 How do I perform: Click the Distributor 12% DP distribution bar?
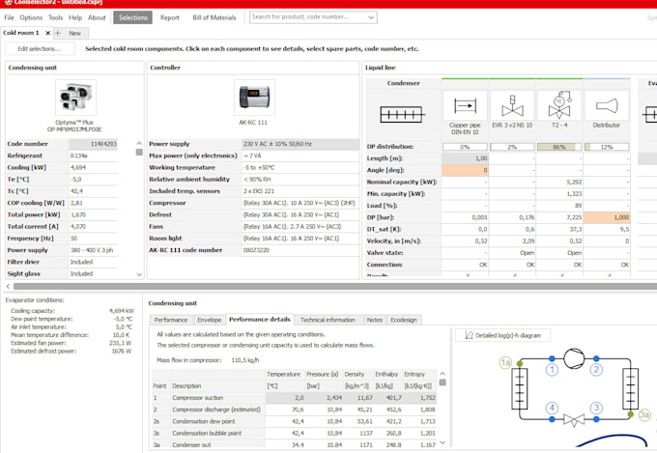tap(607, 147)
